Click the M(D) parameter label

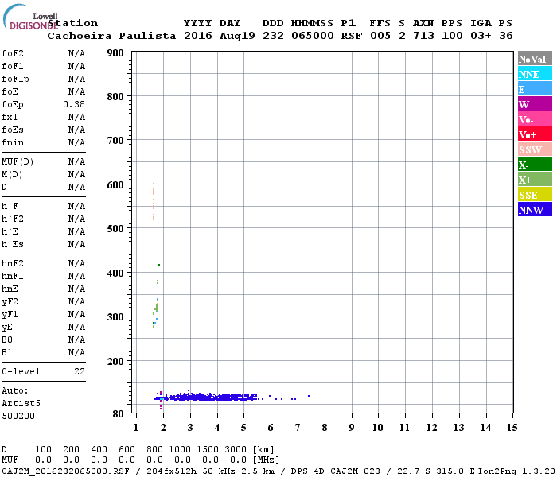(12, 175)
